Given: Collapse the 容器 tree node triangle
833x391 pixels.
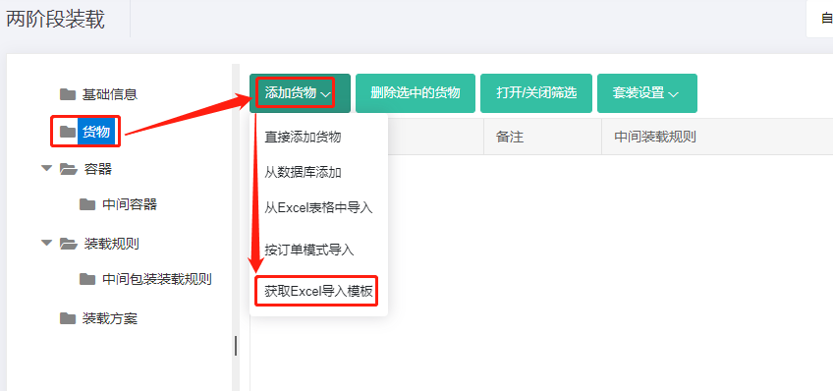Looking at the screenshot, I should click(47, 168).
